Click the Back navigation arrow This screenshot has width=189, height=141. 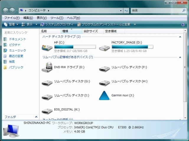coord(6,11)
